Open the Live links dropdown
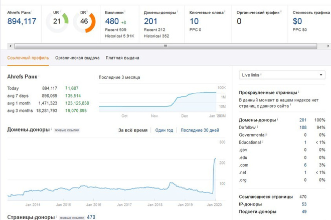The image size is (331, 220). point(282,75)
